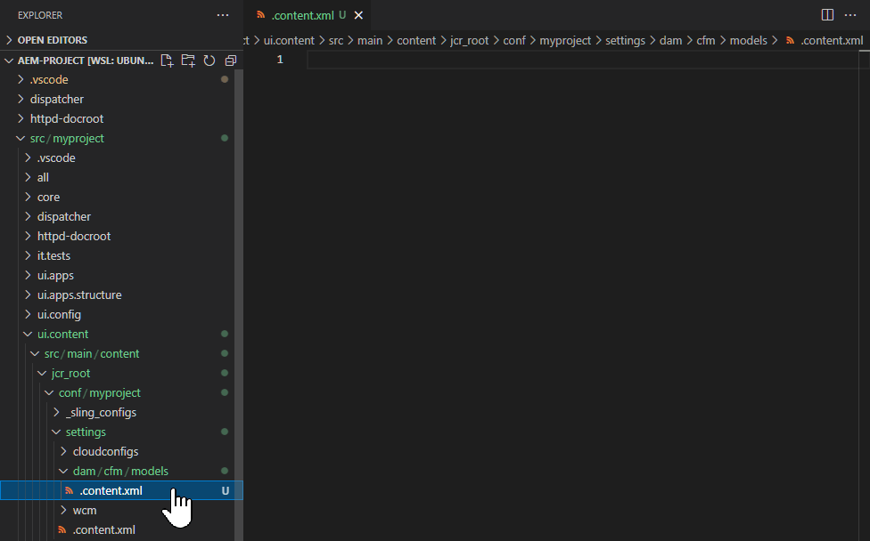
Task: Collapse all folders in explorer
Action: click(x=231, y=61)
